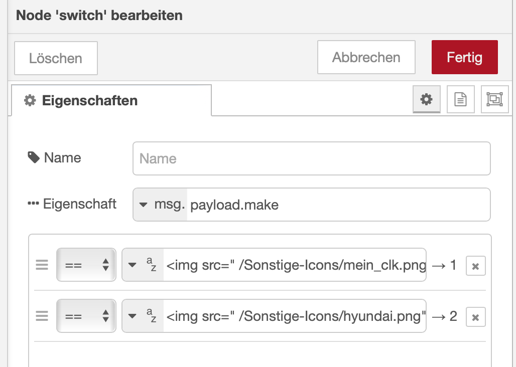Screen dimensions: 516x367
Task: Open node properties gear icon
Action: (427, 99)
